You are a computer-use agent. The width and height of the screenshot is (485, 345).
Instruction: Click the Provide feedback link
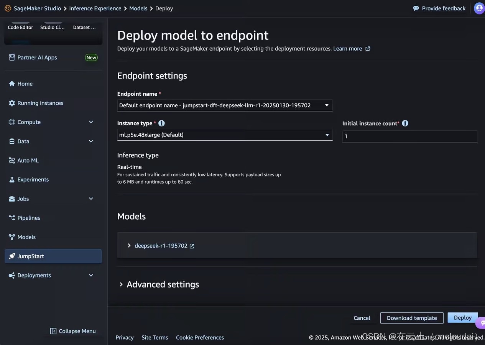444,8
